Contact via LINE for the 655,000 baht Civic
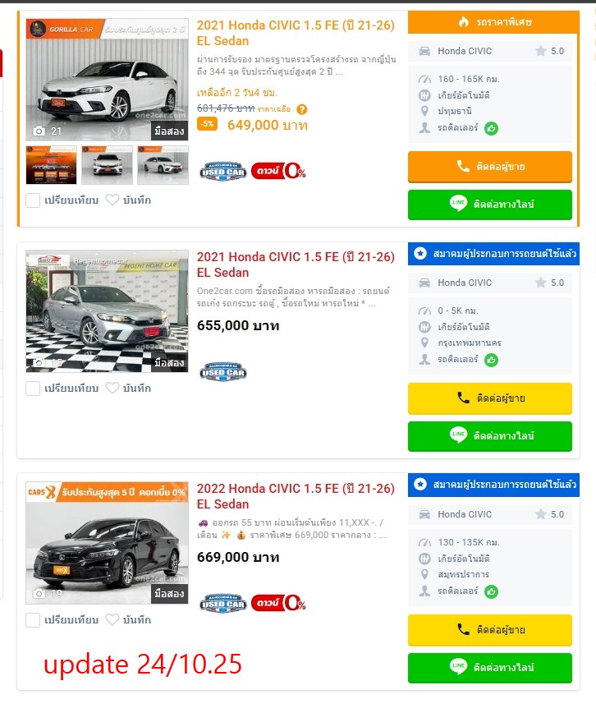 pyautogui.click(x=490, y=436)
